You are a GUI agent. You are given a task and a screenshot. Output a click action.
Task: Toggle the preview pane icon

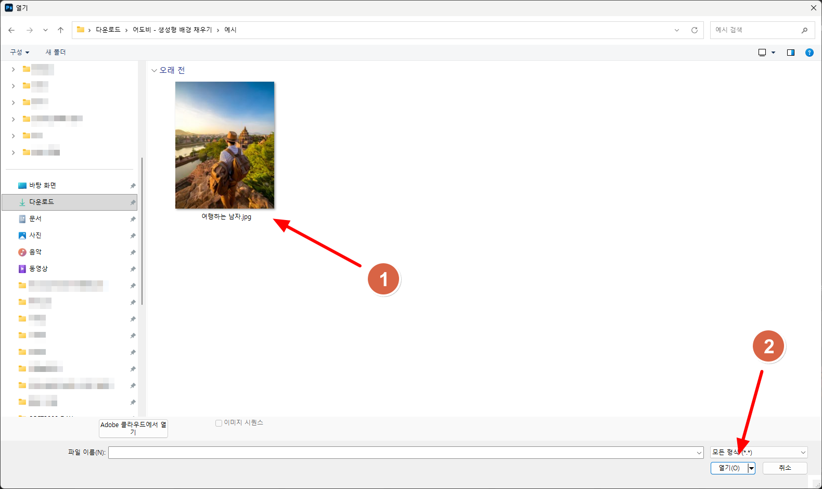coord(790,53)
